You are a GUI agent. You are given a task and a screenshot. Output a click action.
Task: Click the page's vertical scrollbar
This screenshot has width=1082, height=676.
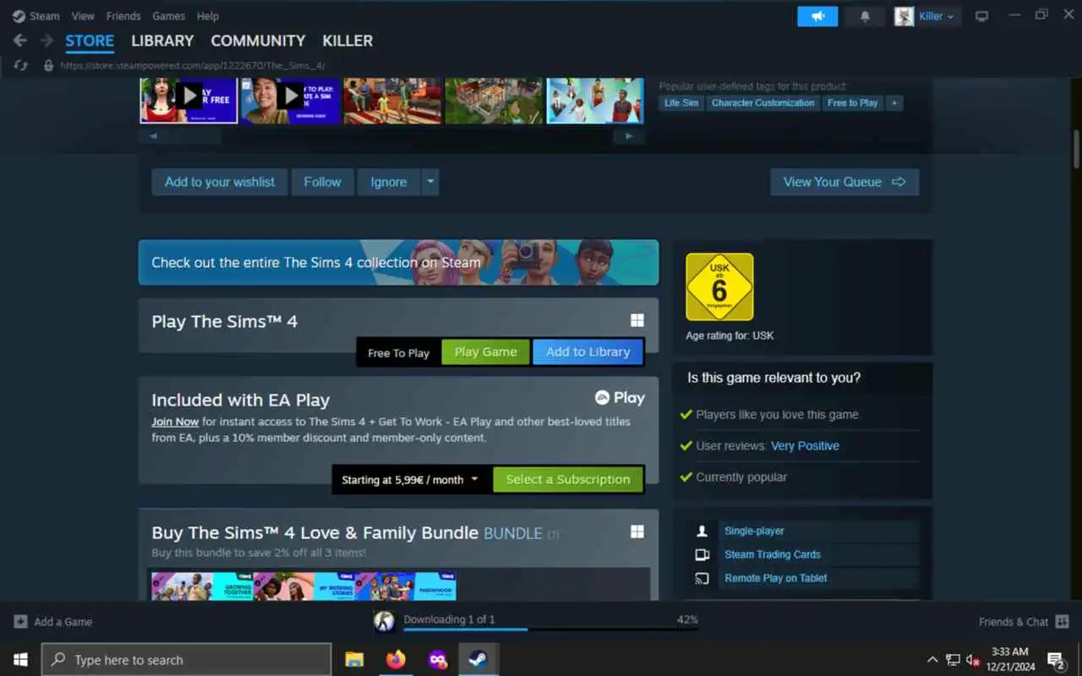(1076, 149)
